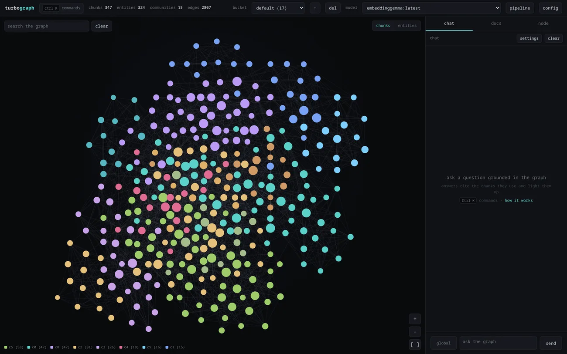Focus the search the graph field

(x=47, y=26)
